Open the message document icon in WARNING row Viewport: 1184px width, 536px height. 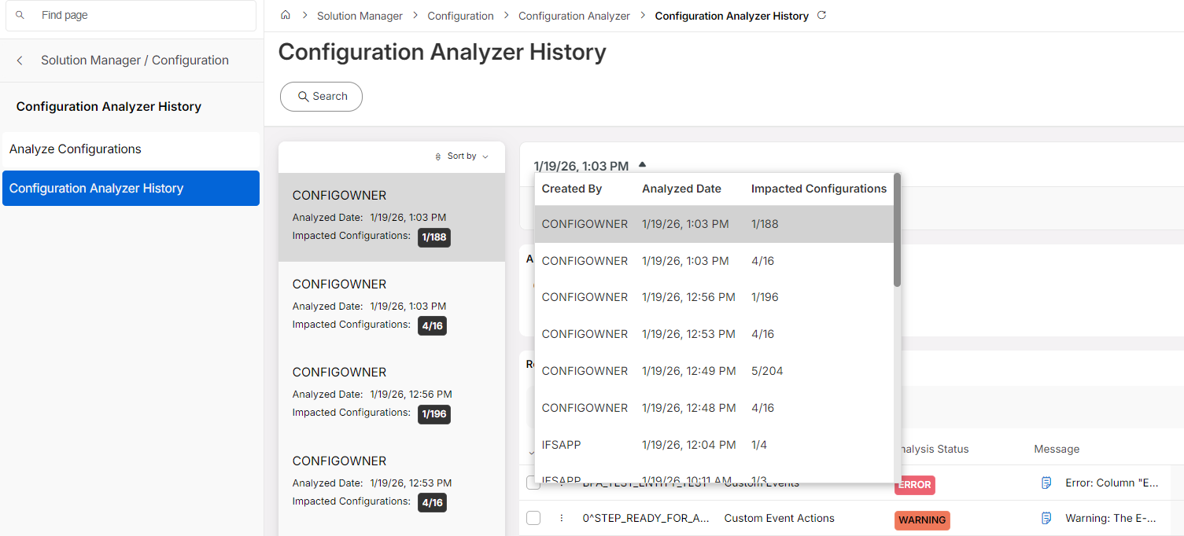(1046, 518)
